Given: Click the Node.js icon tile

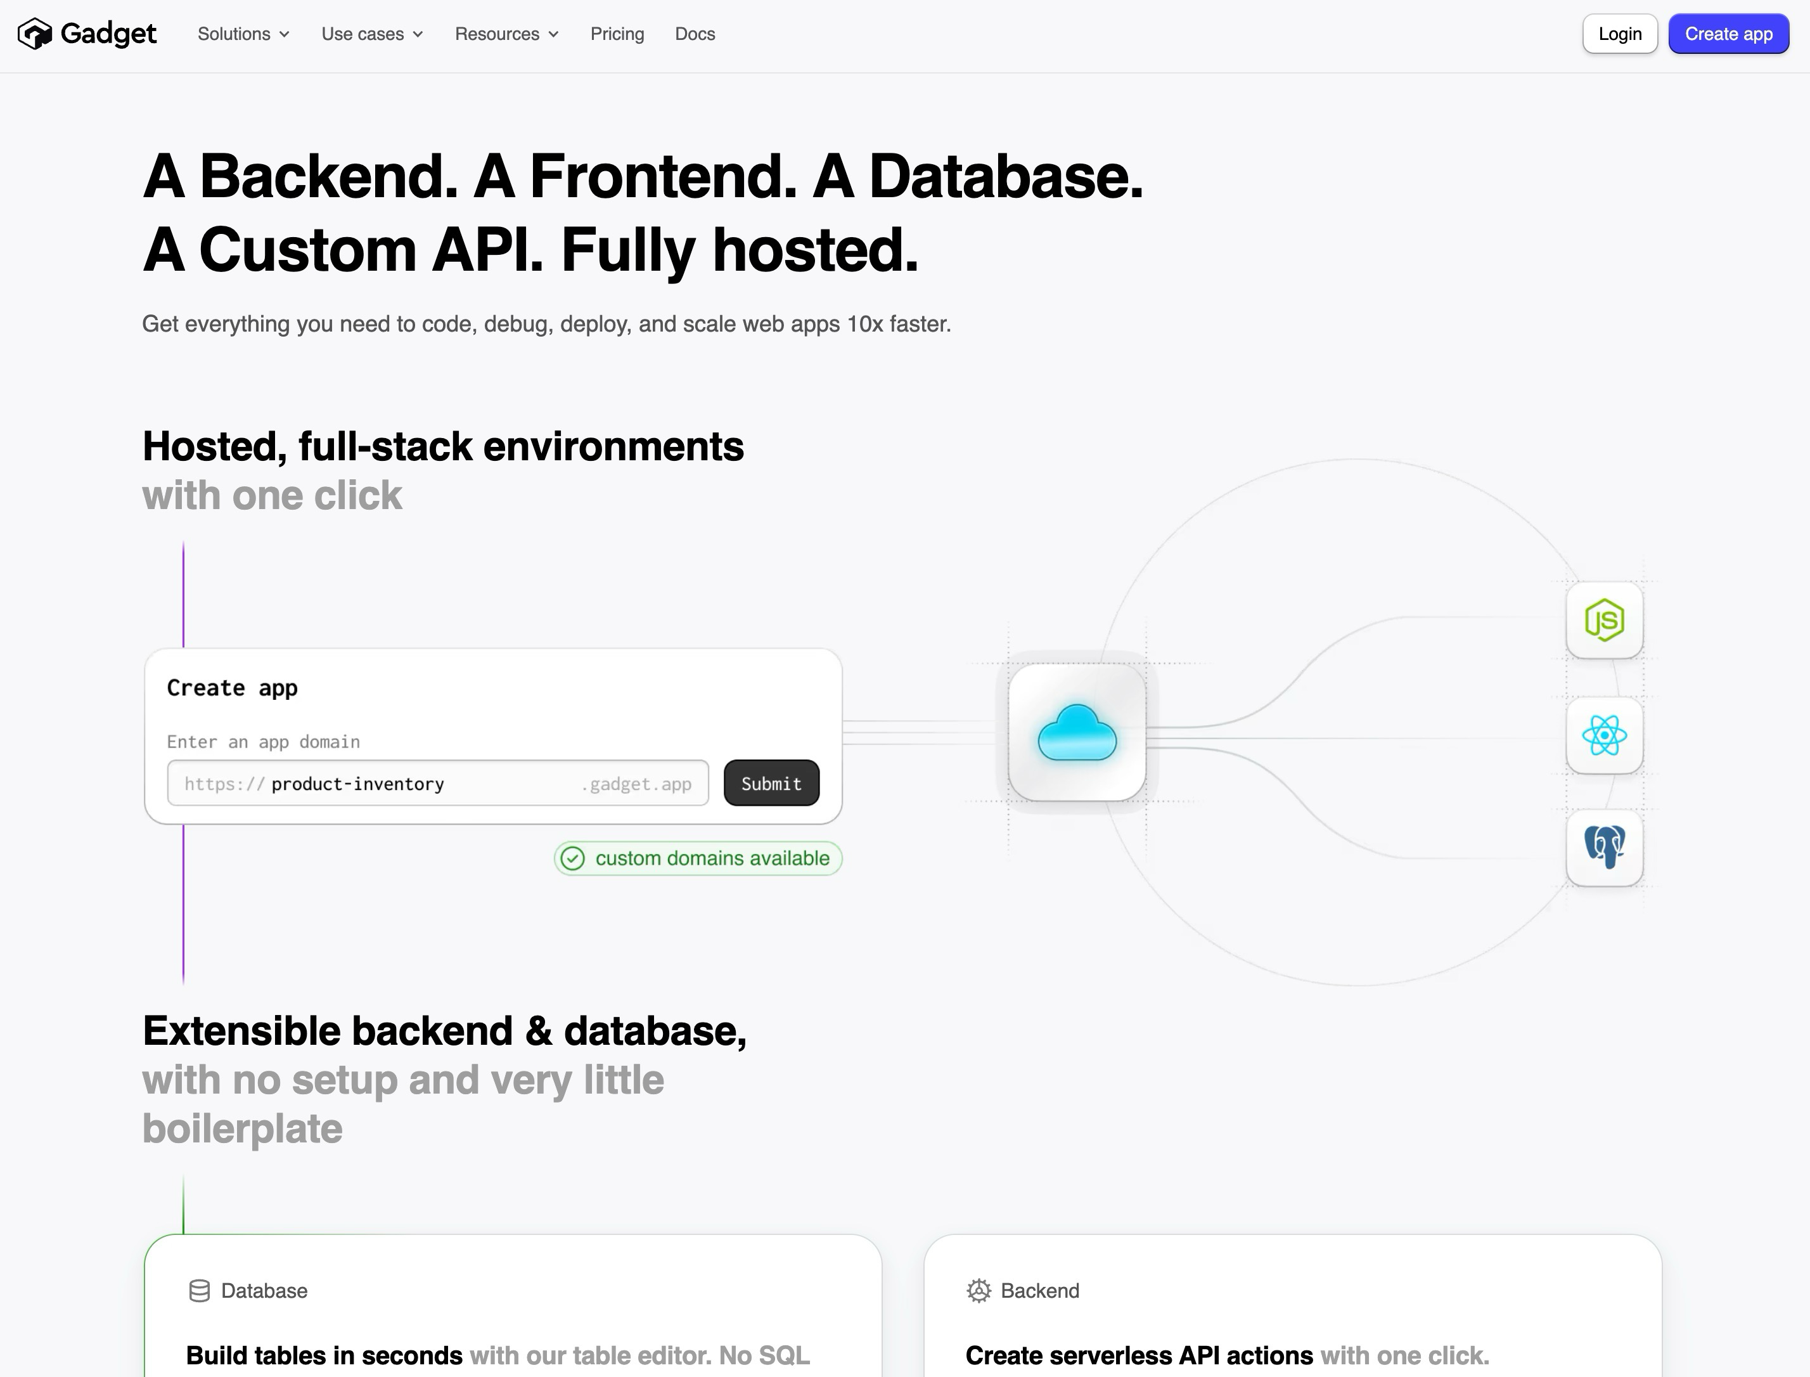Looking at the screenshot, I should pos(1603,619).
